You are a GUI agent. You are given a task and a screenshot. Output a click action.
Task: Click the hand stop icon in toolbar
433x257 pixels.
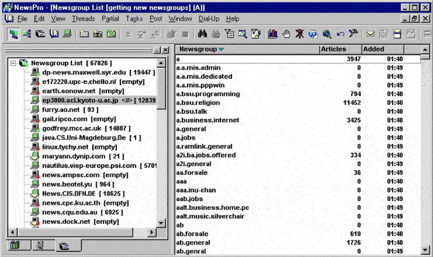click(x=286, y=34)
